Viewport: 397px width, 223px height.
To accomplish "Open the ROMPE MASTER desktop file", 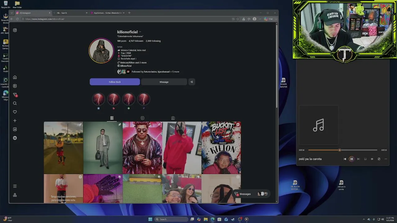I will 283,83.
